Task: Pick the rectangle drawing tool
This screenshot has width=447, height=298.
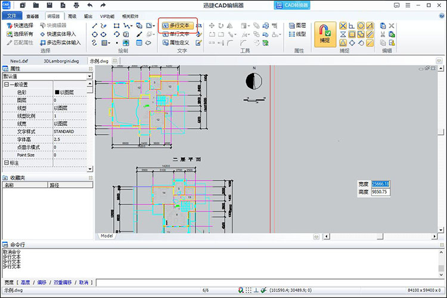Action: (x=116, y=26)
